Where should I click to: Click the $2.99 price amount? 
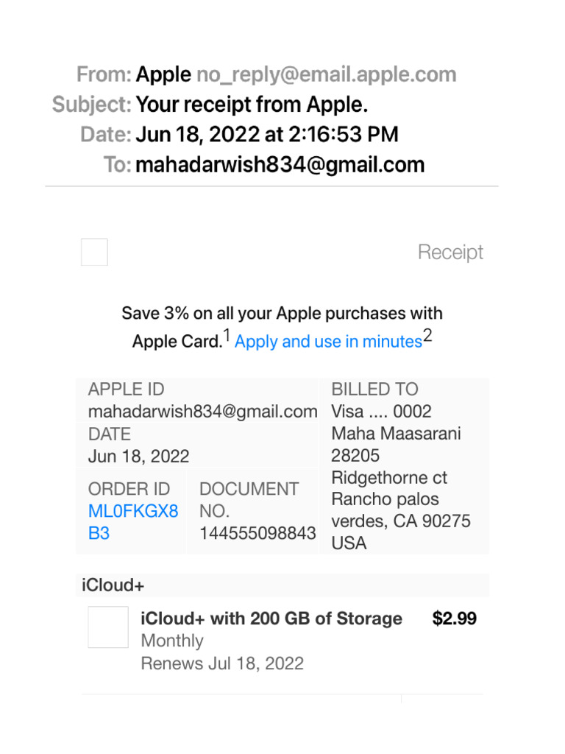pyautogui.click(x=454, y=619)
